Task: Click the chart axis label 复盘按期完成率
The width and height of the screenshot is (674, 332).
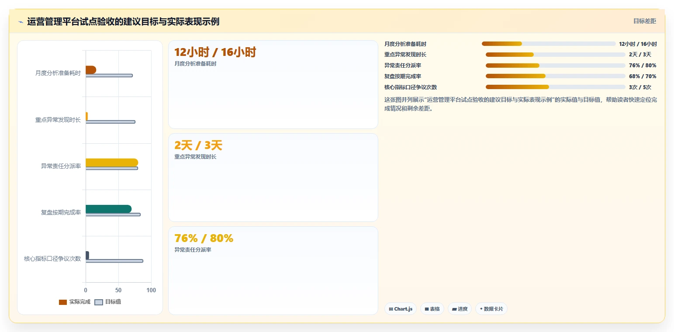Action: point(61,212)
